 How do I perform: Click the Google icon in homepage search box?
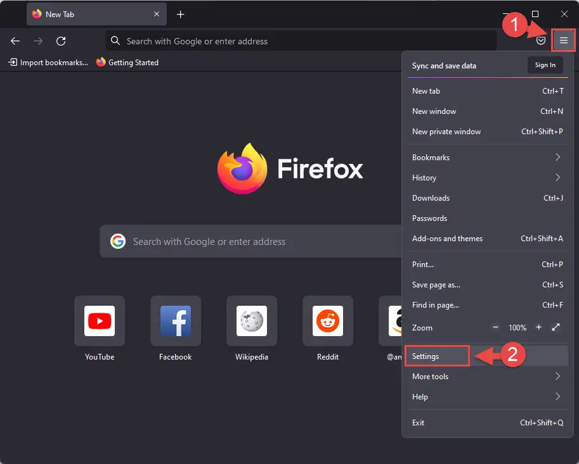tap(118, 241)
